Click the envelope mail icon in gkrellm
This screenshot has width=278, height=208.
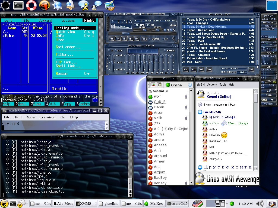[x=264, y=100]
